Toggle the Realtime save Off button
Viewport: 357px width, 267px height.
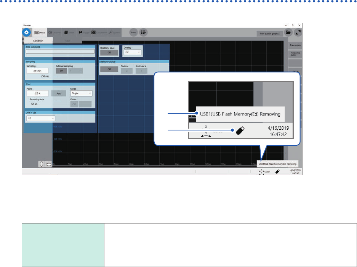(109, 52)
